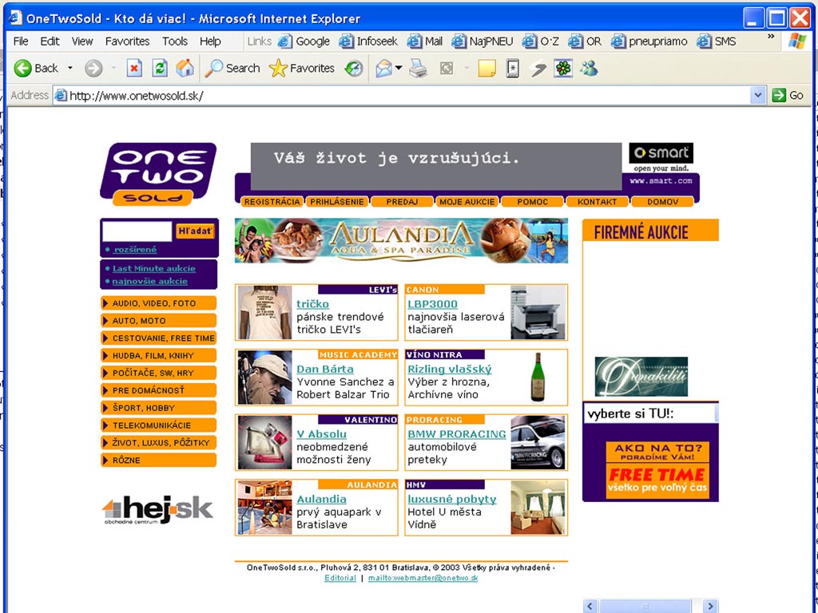
Task: Click the yellow note toolbar icon
Action: click(486, 69)
